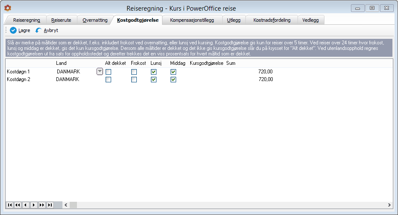The image size is (398, 215).
Task: Select the Kostdøgn 1 row label
Action: (18, 72)
